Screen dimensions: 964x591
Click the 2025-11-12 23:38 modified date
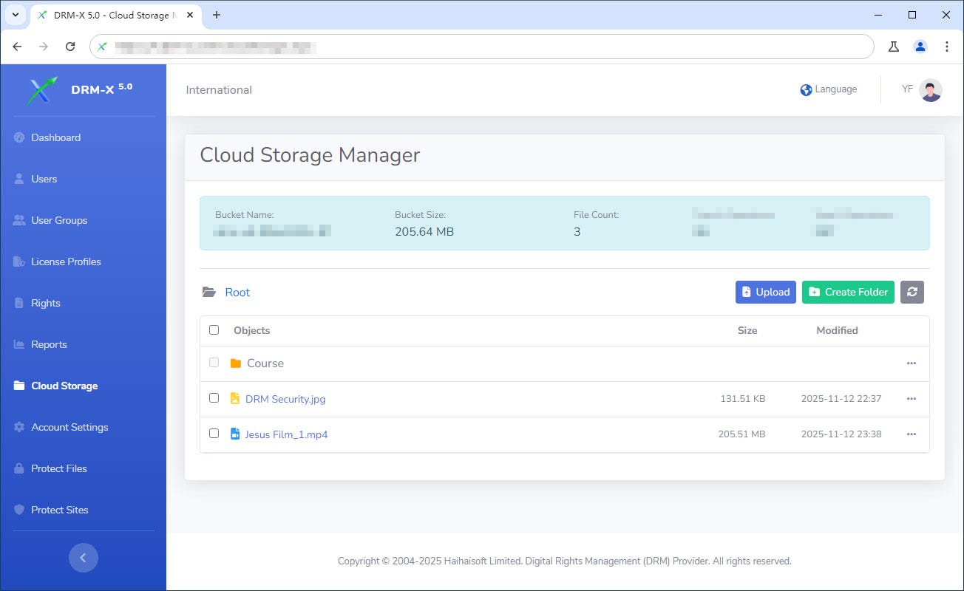841,434
